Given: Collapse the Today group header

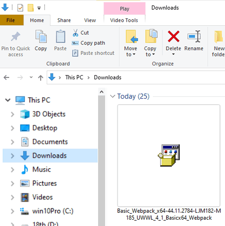Looking at the screenshot, I should pyautogui.click(x=113, y=96).
